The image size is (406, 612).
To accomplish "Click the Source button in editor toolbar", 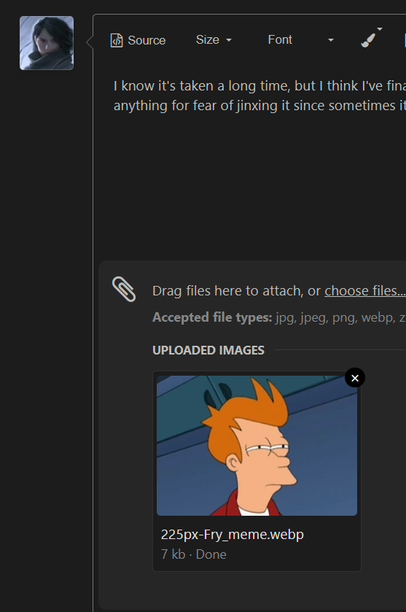I will point(138,40).
